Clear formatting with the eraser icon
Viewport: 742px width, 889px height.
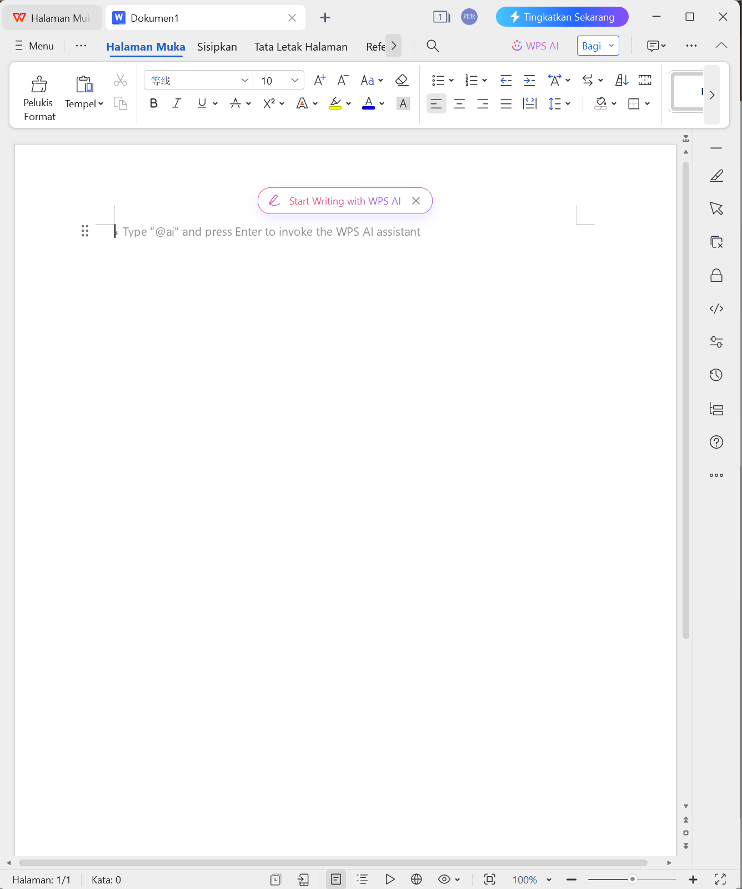(x=402, y=81)
